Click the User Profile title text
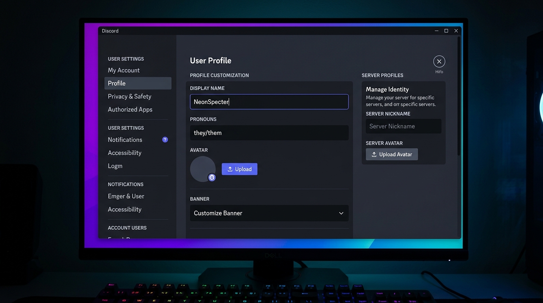This screenshot has height=303, width=543. (211, 60)
